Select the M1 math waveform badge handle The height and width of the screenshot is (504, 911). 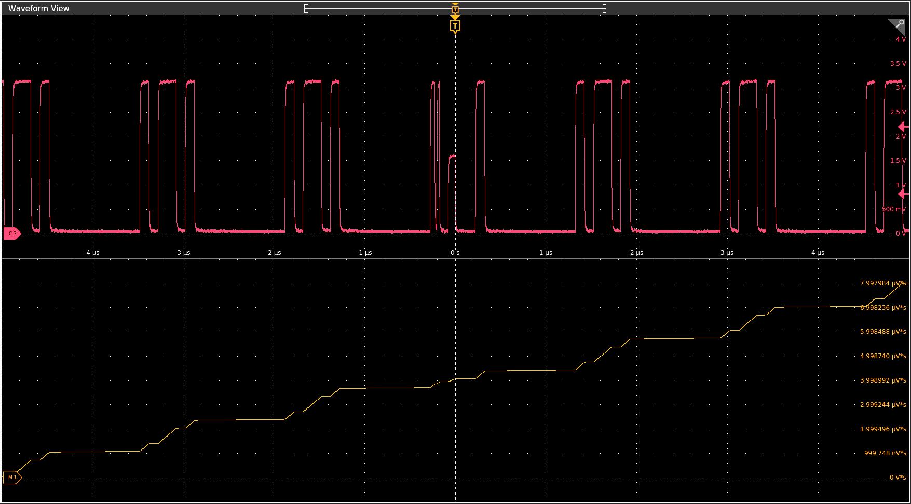[11, 478]
